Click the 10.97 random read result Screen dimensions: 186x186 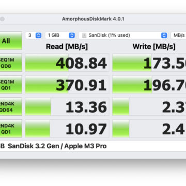coord(67,129)
